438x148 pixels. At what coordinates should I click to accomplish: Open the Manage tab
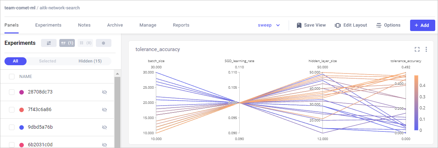coord(148,25)
